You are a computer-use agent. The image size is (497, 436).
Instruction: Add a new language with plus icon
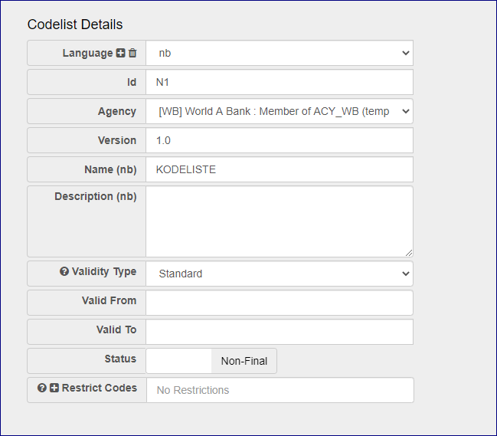click(120, 54)
